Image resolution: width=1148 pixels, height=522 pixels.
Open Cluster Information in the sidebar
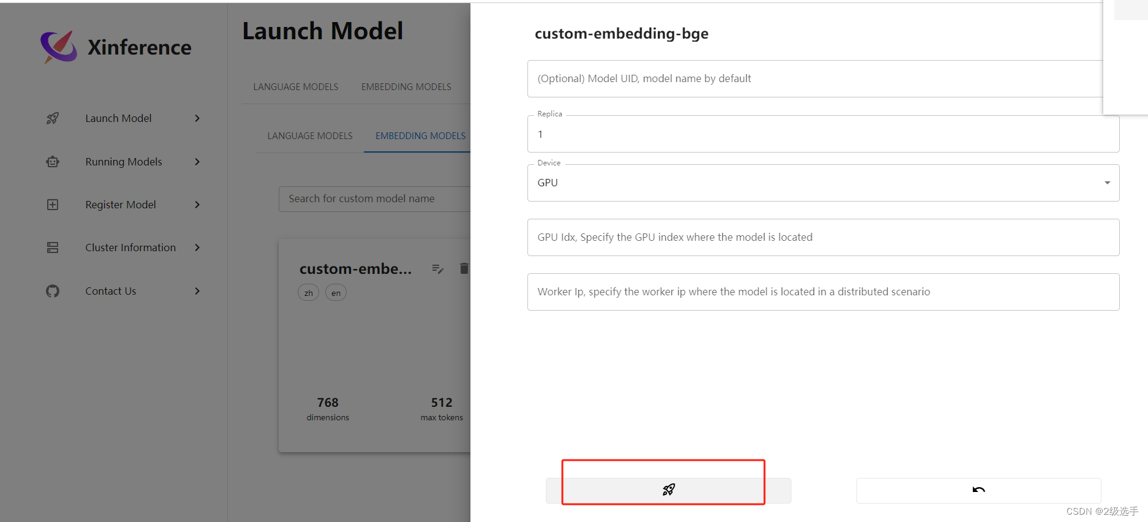[x=130, y=248]
